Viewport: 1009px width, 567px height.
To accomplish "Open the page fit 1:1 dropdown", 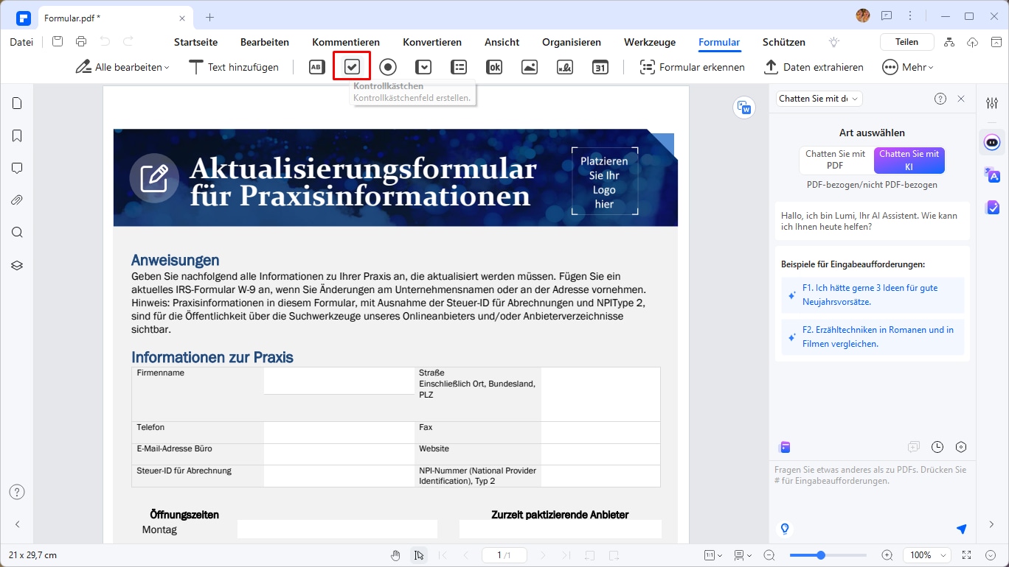I will (x=712, y=555).
